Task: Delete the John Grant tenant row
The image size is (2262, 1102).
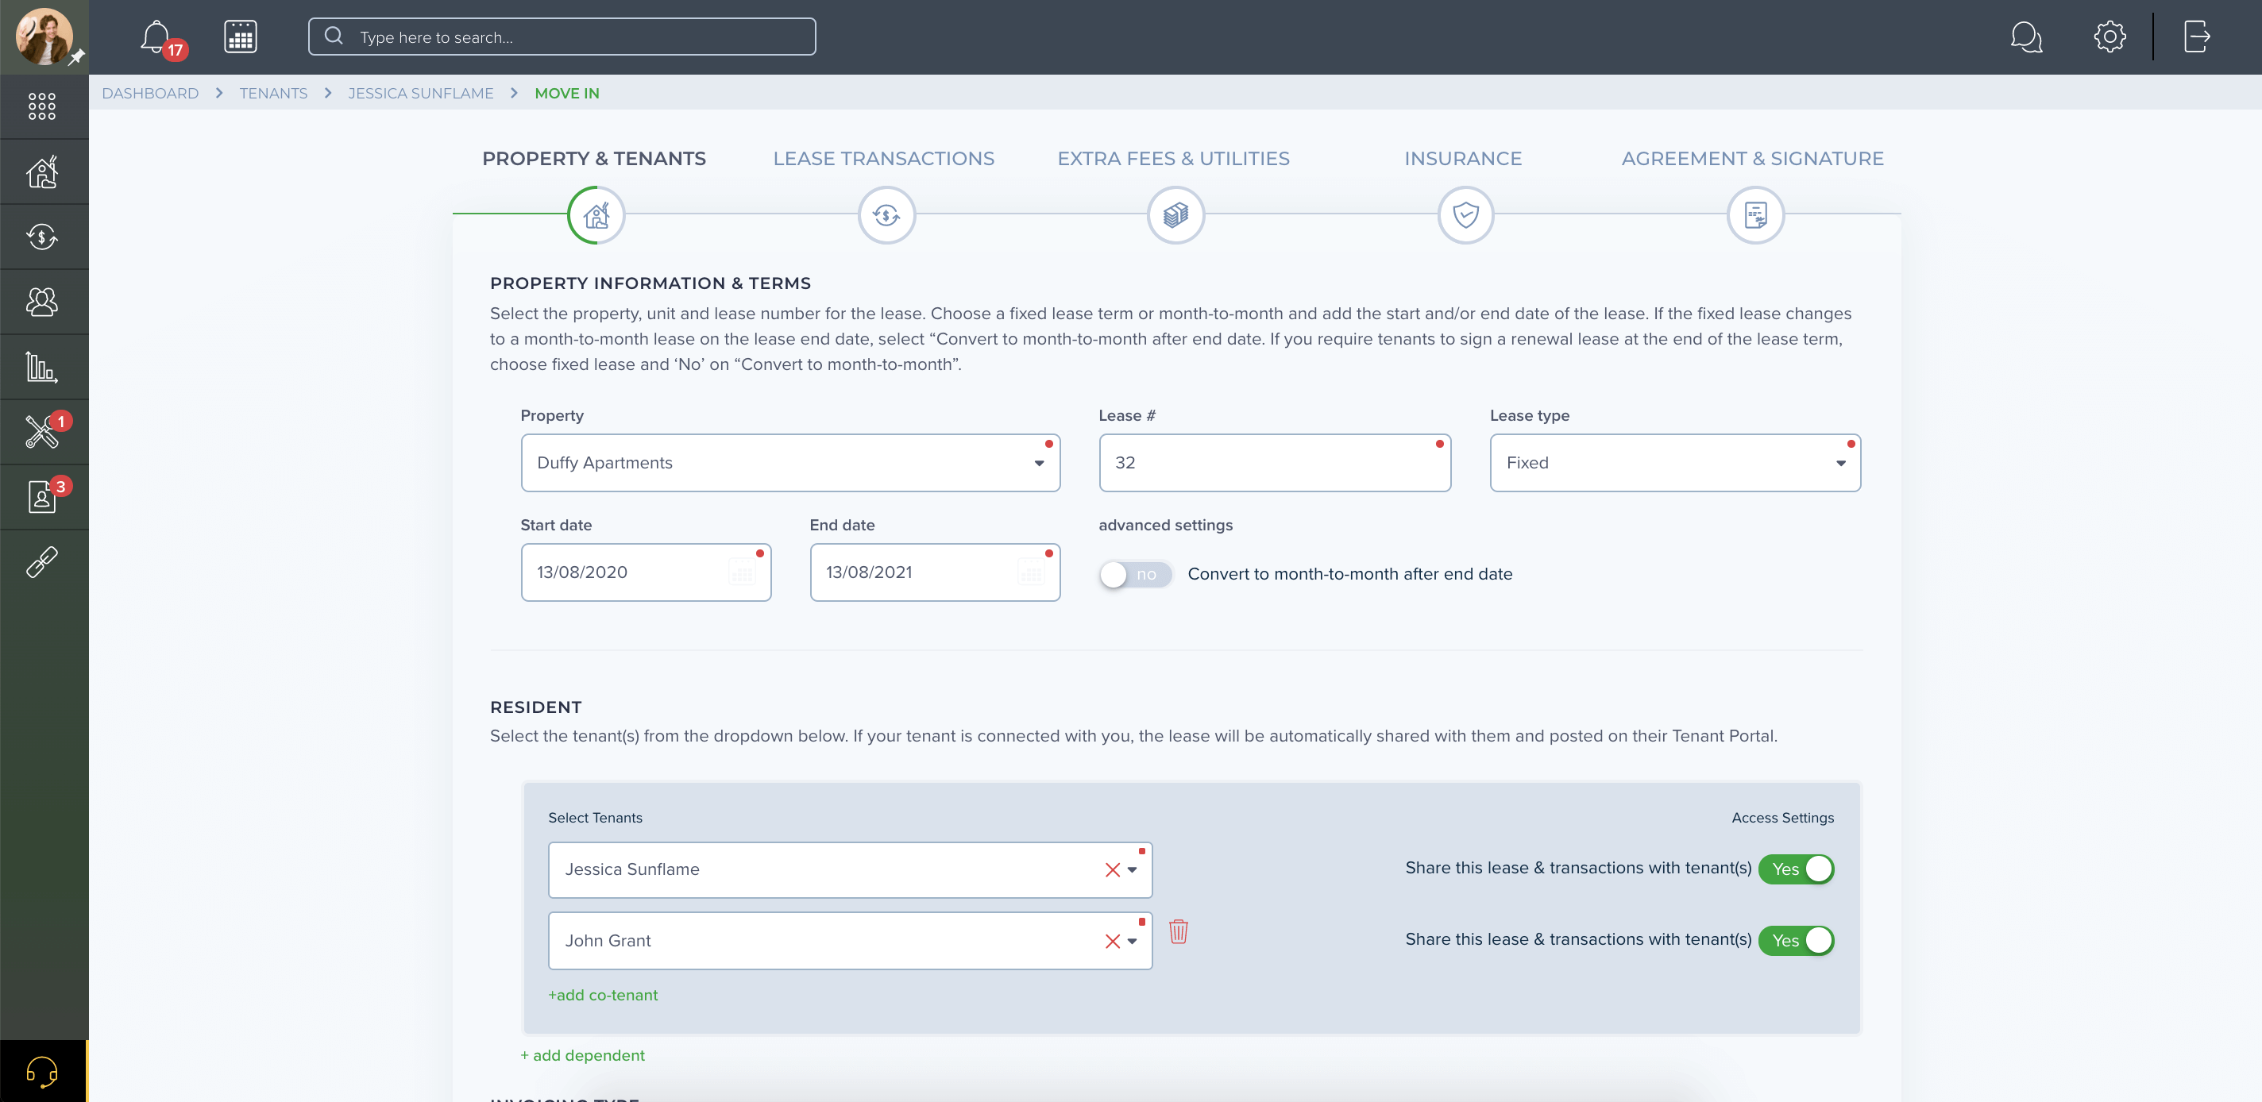Action: coord(1179,931)
